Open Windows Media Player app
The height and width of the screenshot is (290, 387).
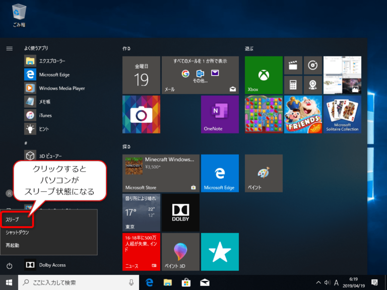(54, 88)
